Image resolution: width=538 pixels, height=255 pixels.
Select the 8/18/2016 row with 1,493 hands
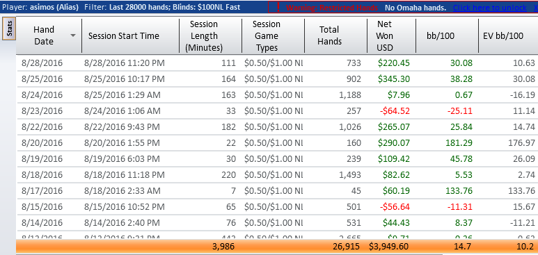coord(277,175)
